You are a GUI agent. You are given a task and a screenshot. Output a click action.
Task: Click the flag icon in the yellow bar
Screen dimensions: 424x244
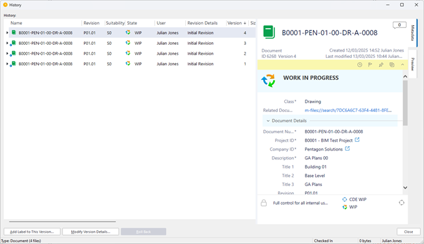coord(370,65)
